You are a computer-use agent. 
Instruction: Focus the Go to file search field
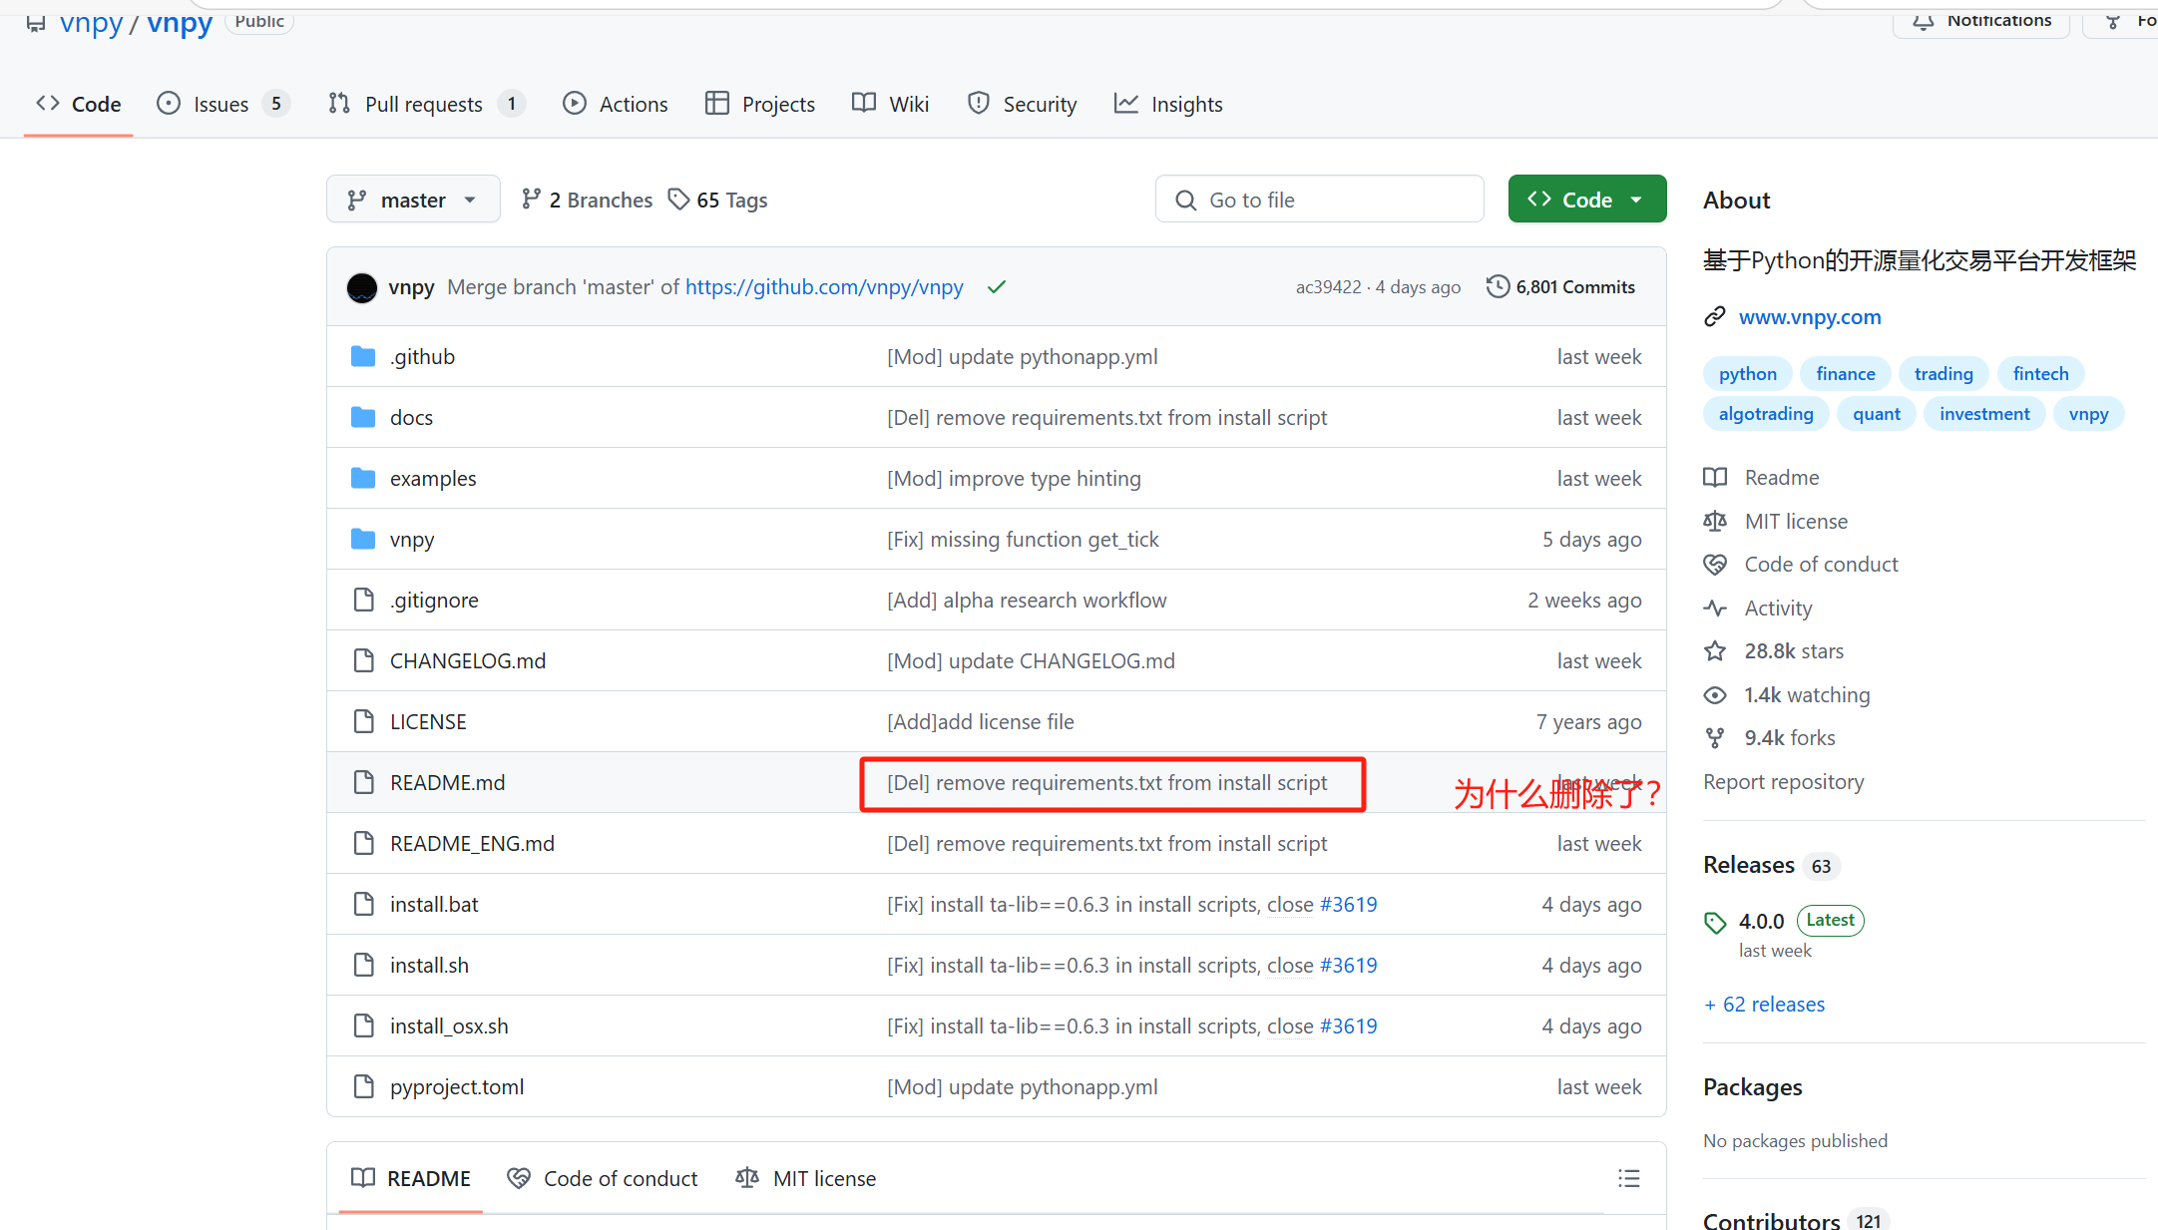click(x=1319, y=200)
